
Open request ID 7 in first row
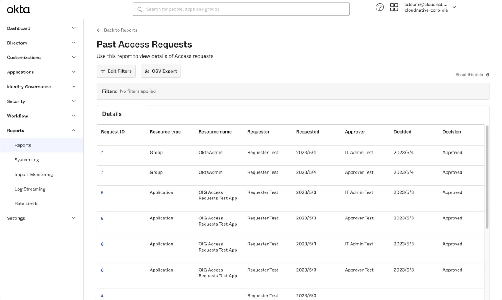[x=102, y=153]
